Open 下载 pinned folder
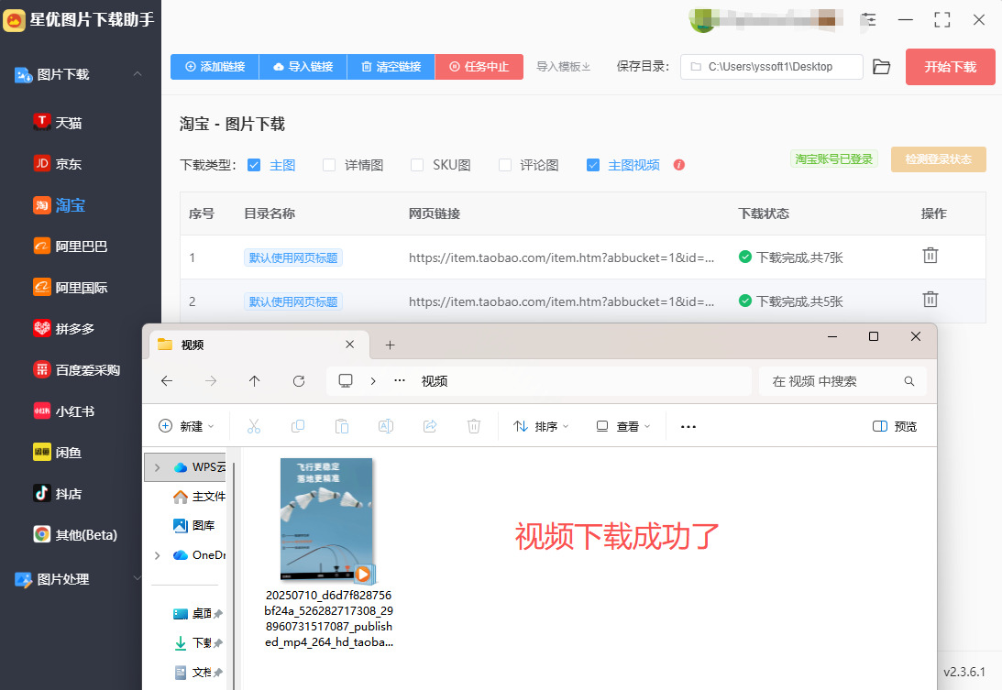Screen dimensions: 1002x690 pos(197,642)
